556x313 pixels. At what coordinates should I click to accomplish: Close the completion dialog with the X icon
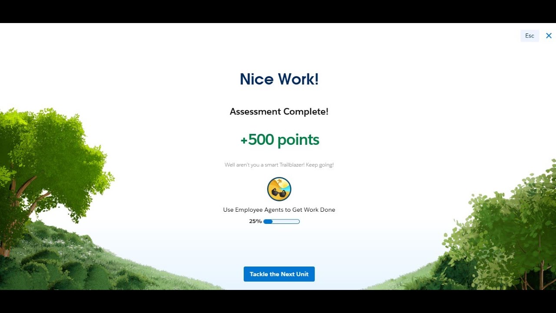point(549,36)
